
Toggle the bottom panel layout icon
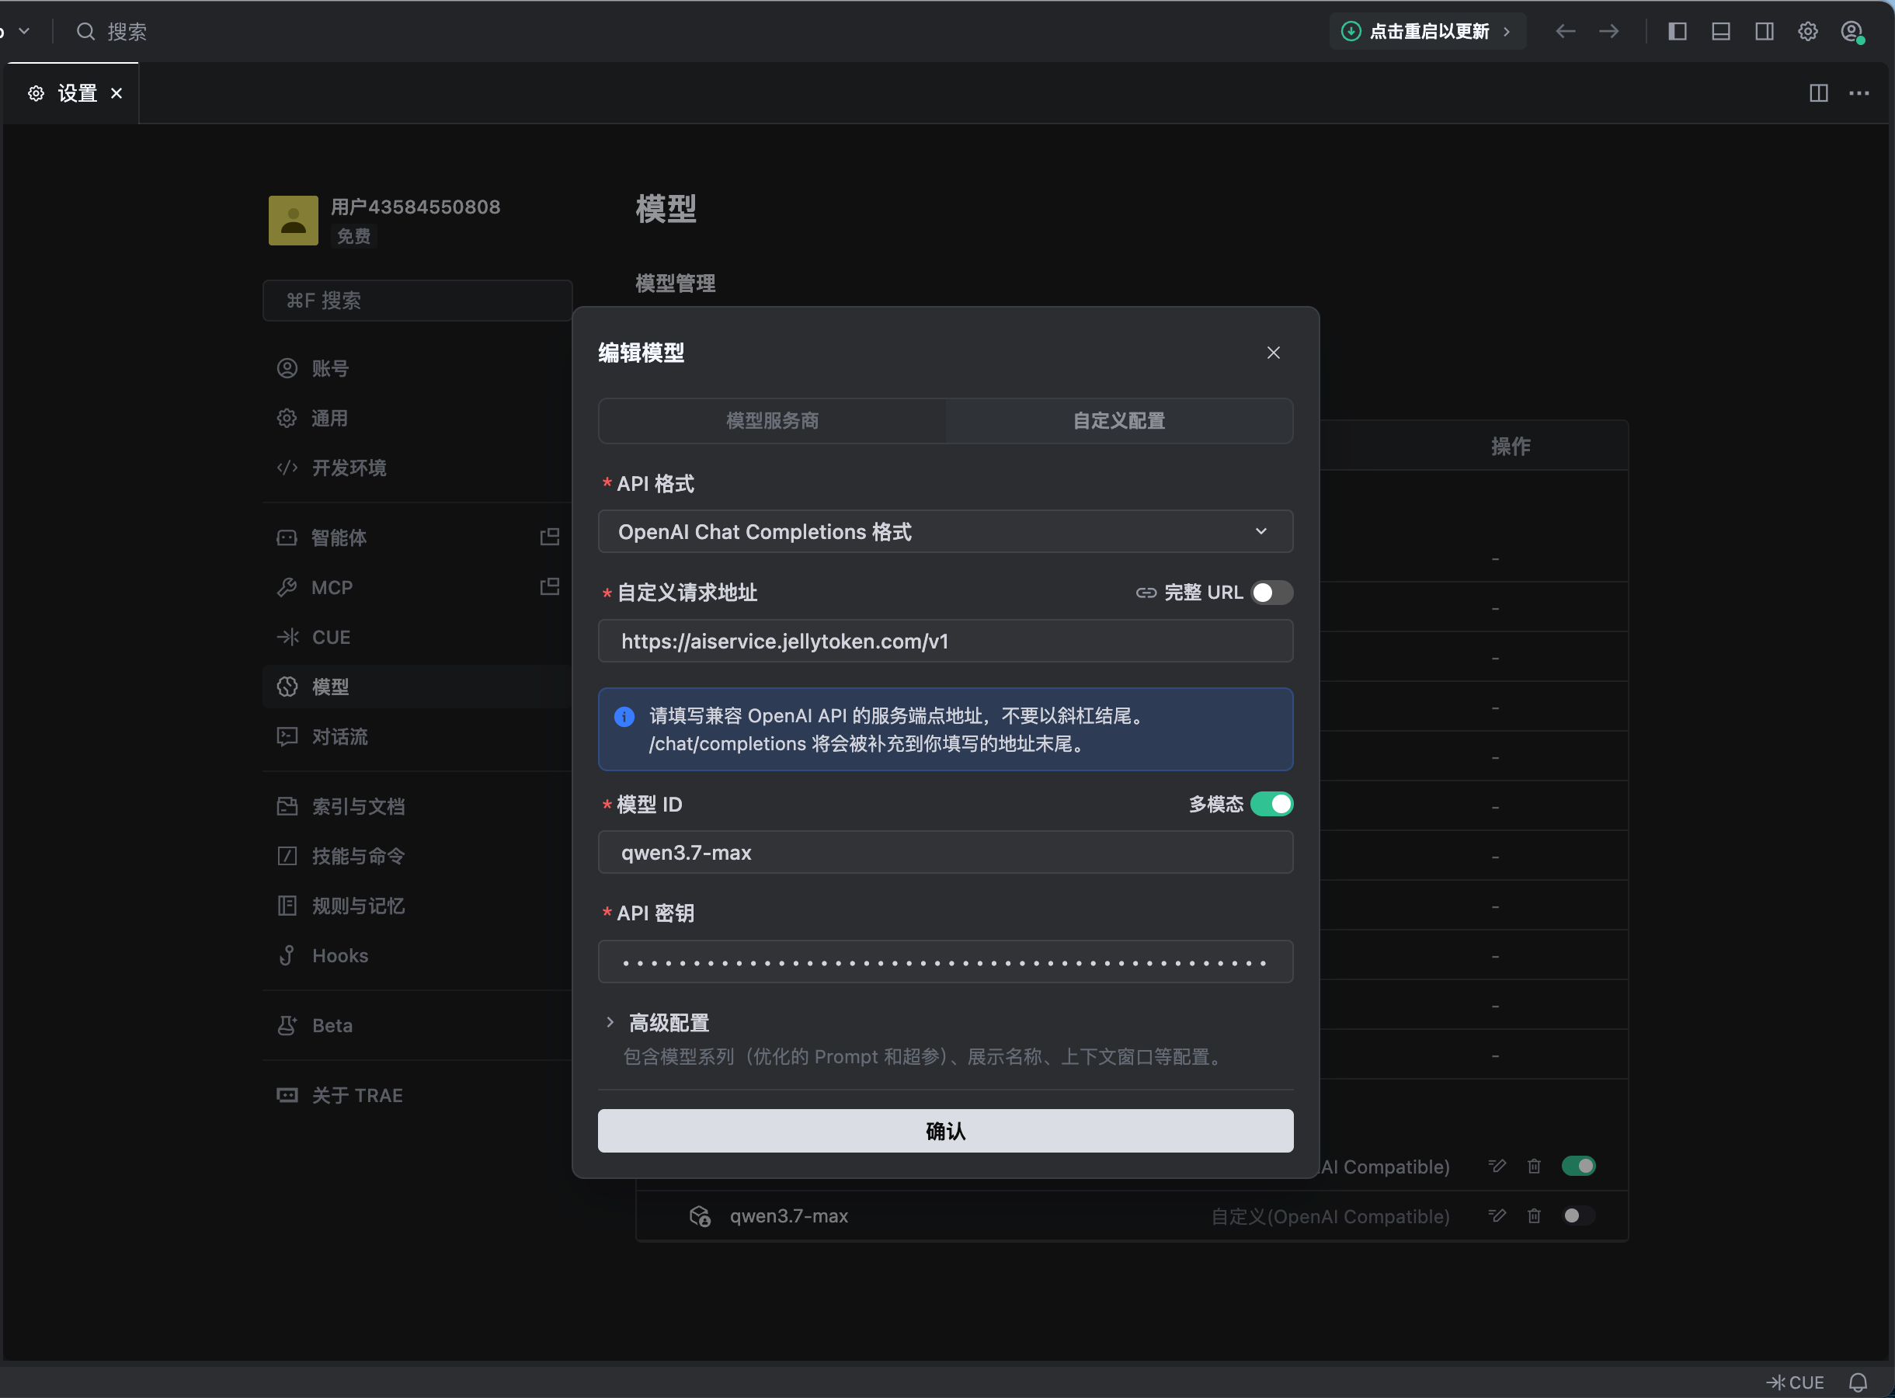1720,31
